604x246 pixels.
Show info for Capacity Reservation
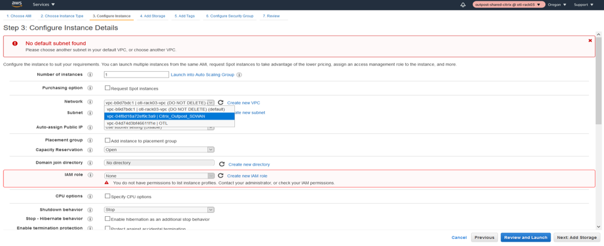pyautogui.click(x=90, y=150)
